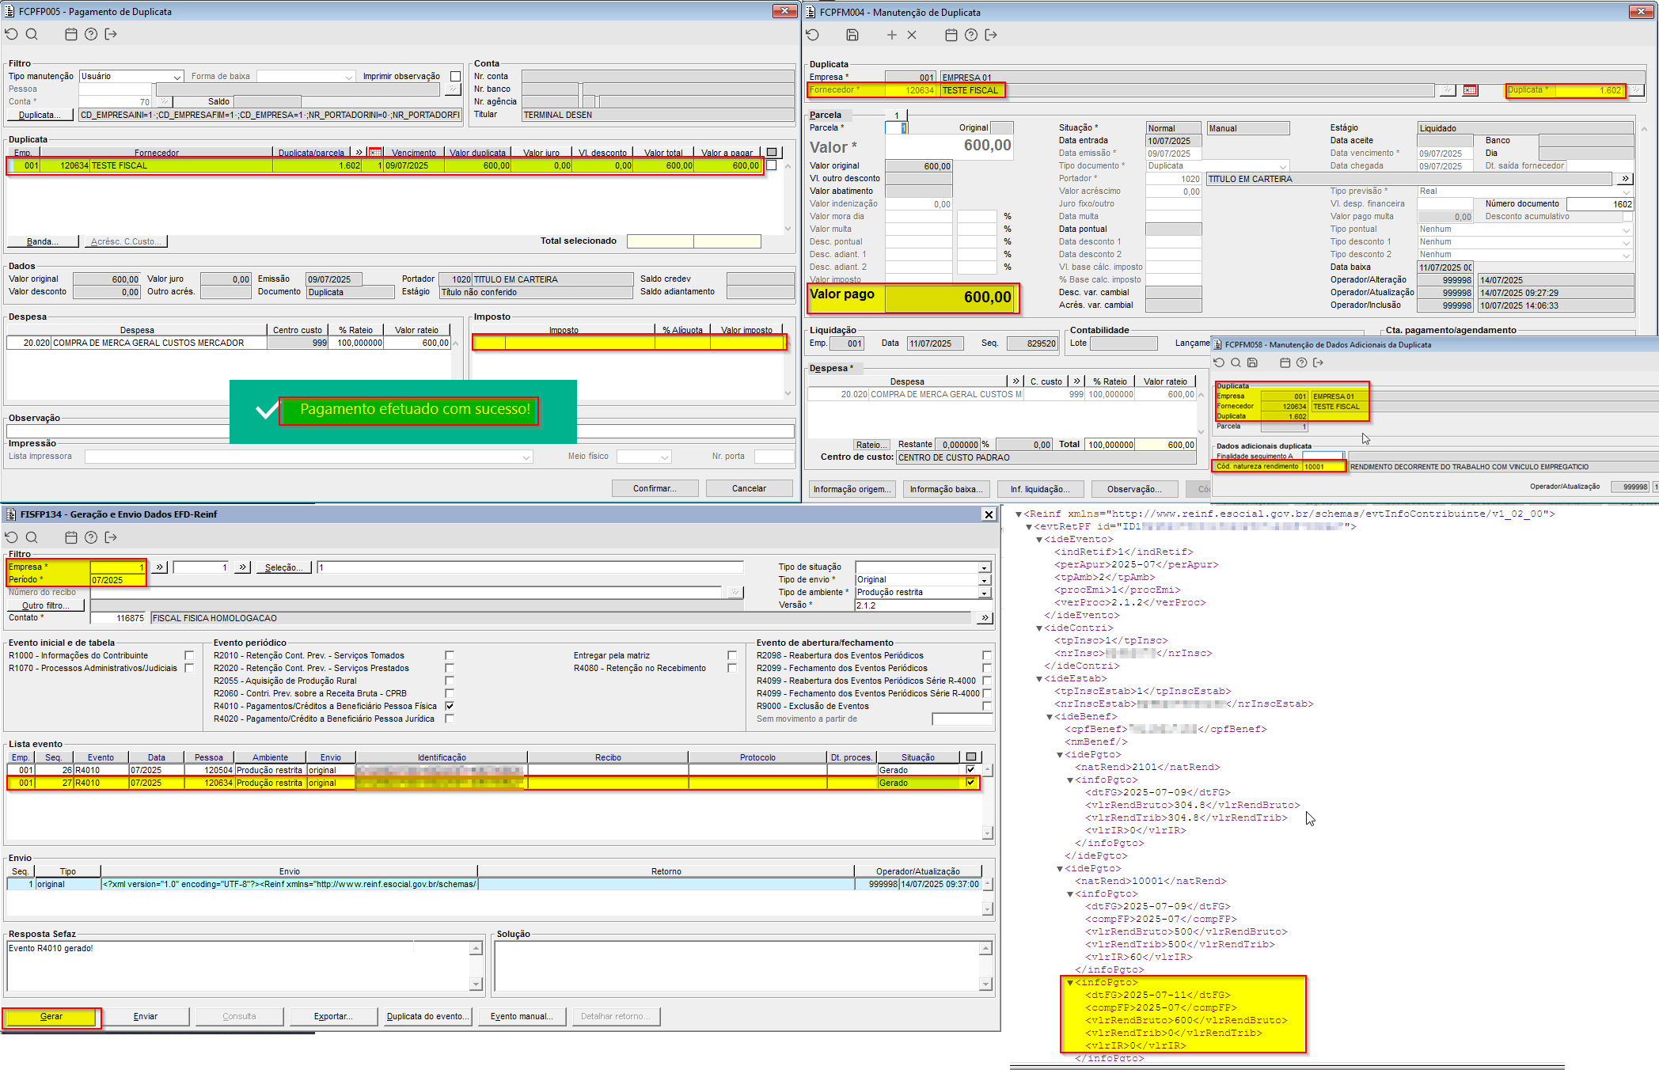This screenshot has height=1081, width=1659.
Task: Click the Número do recibo input field
Action: pos(404,593)
